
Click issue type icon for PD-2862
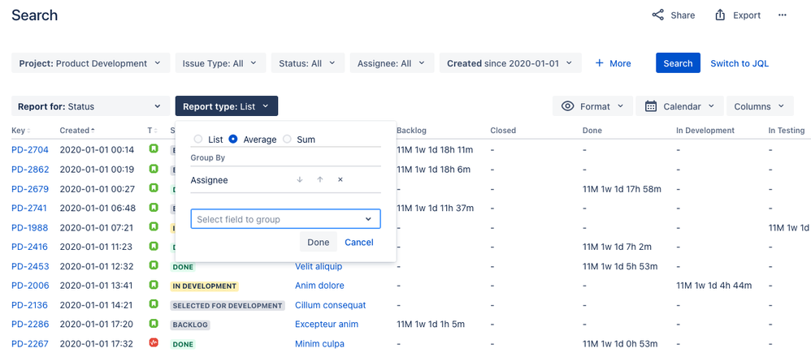click(153, 169)
